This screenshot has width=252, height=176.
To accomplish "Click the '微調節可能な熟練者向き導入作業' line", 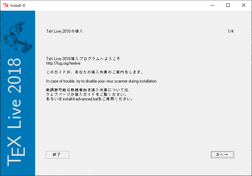I will (x=88, y=90).
